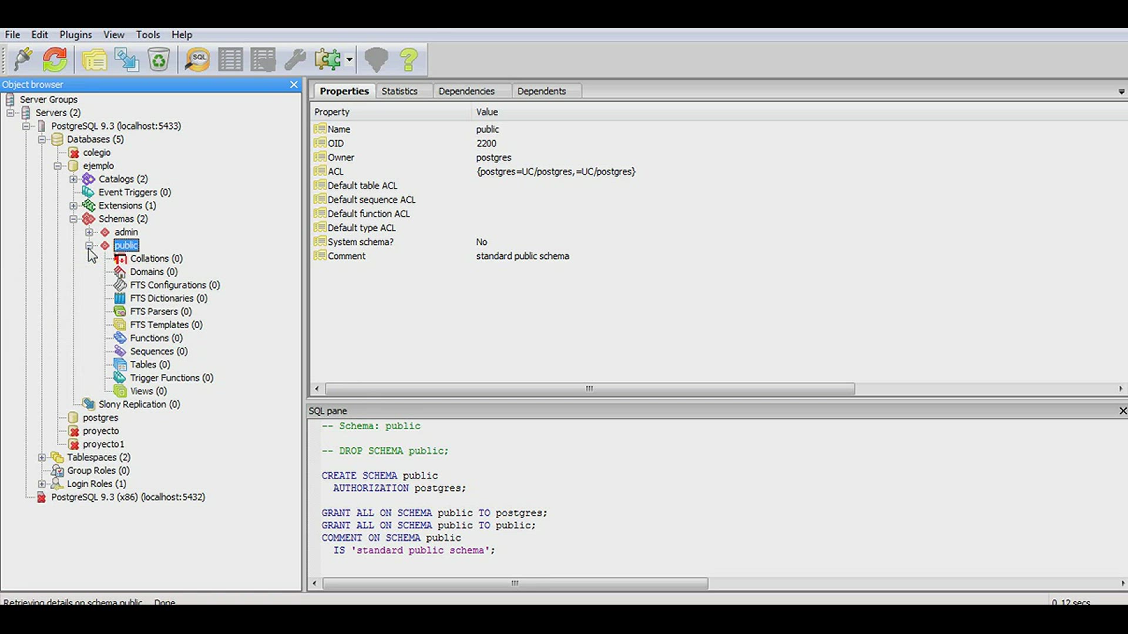Image resolution: width=1128 pixels, height=634 pixels.
Task: Click the Guru hints icon
Action: [x=377, y=60]
